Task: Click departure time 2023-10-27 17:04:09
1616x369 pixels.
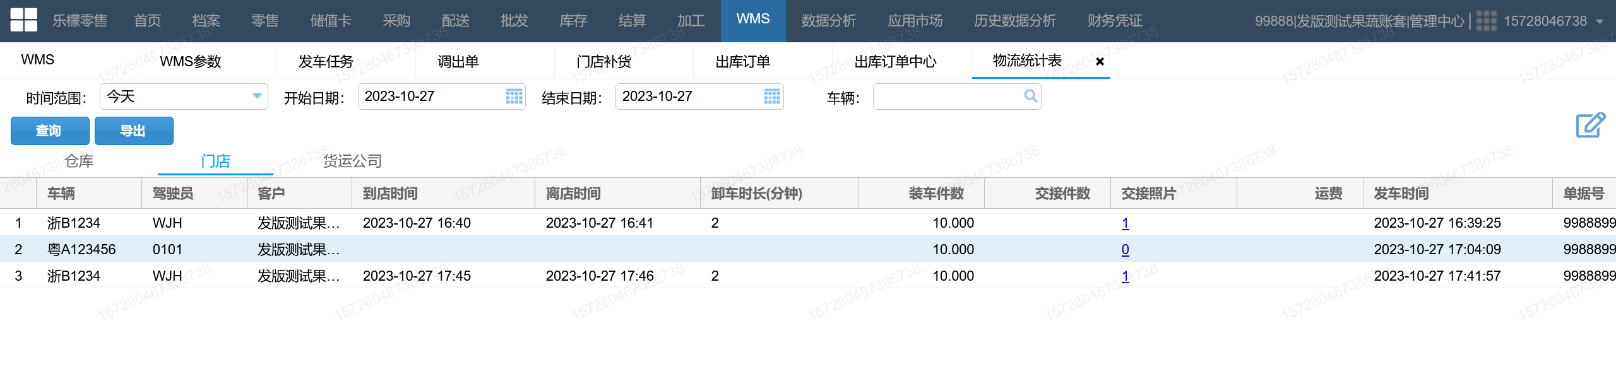Action: pyautogui.click(x=1437, y=249)
